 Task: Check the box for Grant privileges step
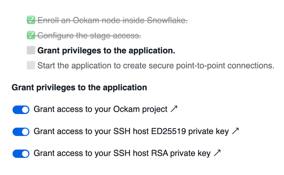[x=31, y=50]
